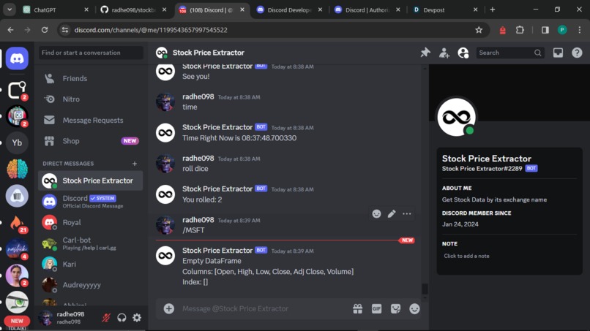Hide the user profile panel icon

(463, 53)
